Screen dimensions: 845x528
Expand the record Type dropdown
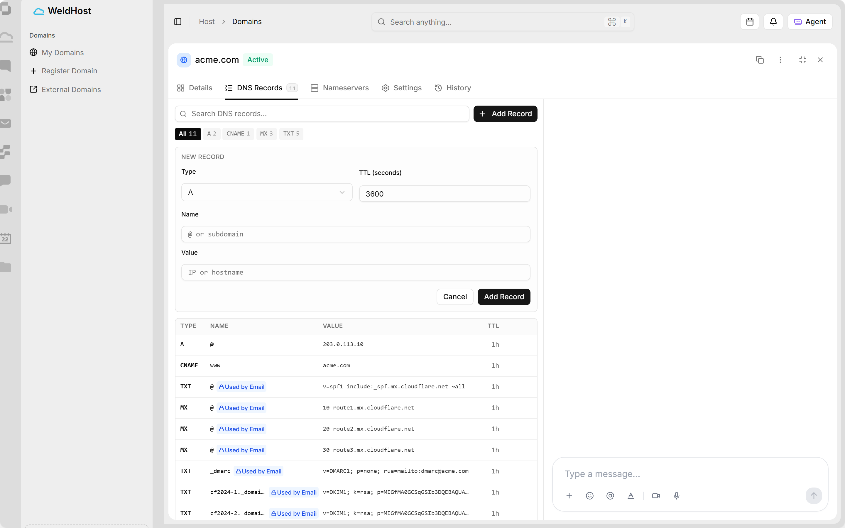(267, 192)
